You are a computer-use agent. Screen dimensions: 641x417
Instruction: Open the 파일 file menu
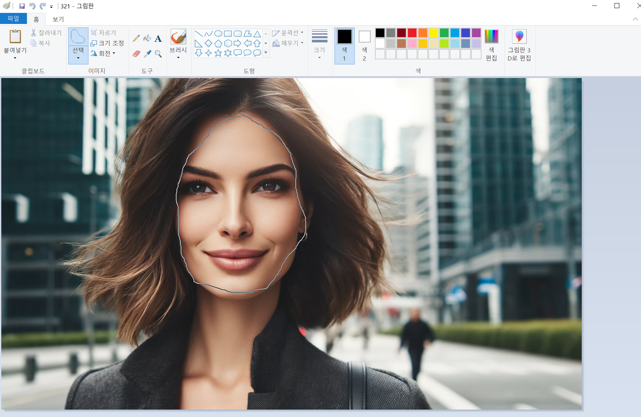tap(13, 19)
